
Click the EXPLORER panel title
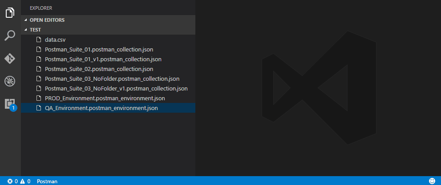pos(41,8)
